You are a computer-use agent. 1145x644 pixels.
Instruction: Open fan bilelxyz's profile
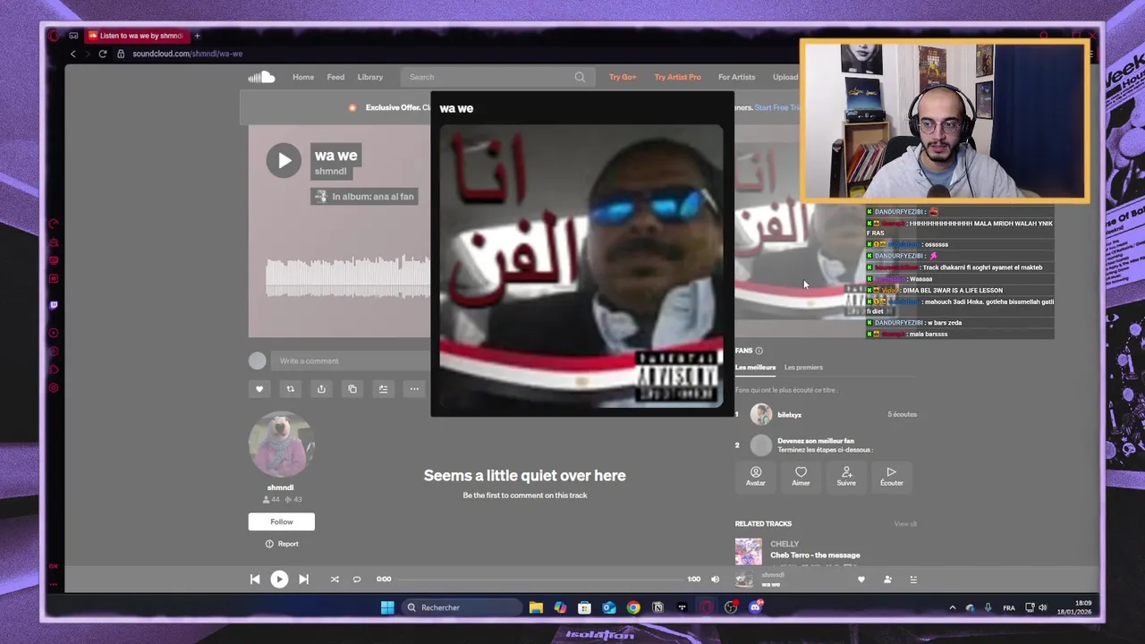click(x=789, y=415)
